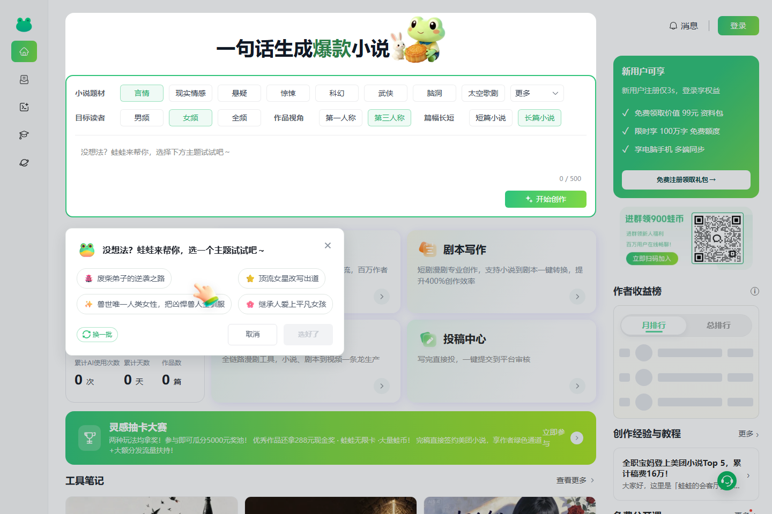This screenshot has height=514, width=772.
Task: Select the 太空歌剧 genre
Action: 484,93
